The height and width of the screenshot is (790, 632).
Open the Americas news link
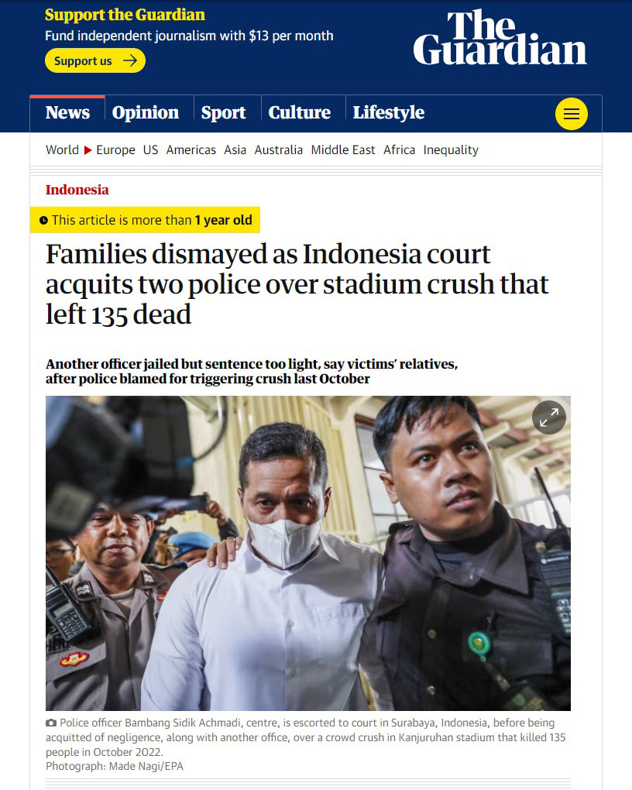point(191,150)
